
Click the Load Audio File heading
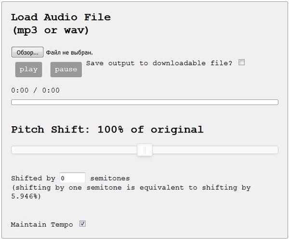tap(61, 17)
